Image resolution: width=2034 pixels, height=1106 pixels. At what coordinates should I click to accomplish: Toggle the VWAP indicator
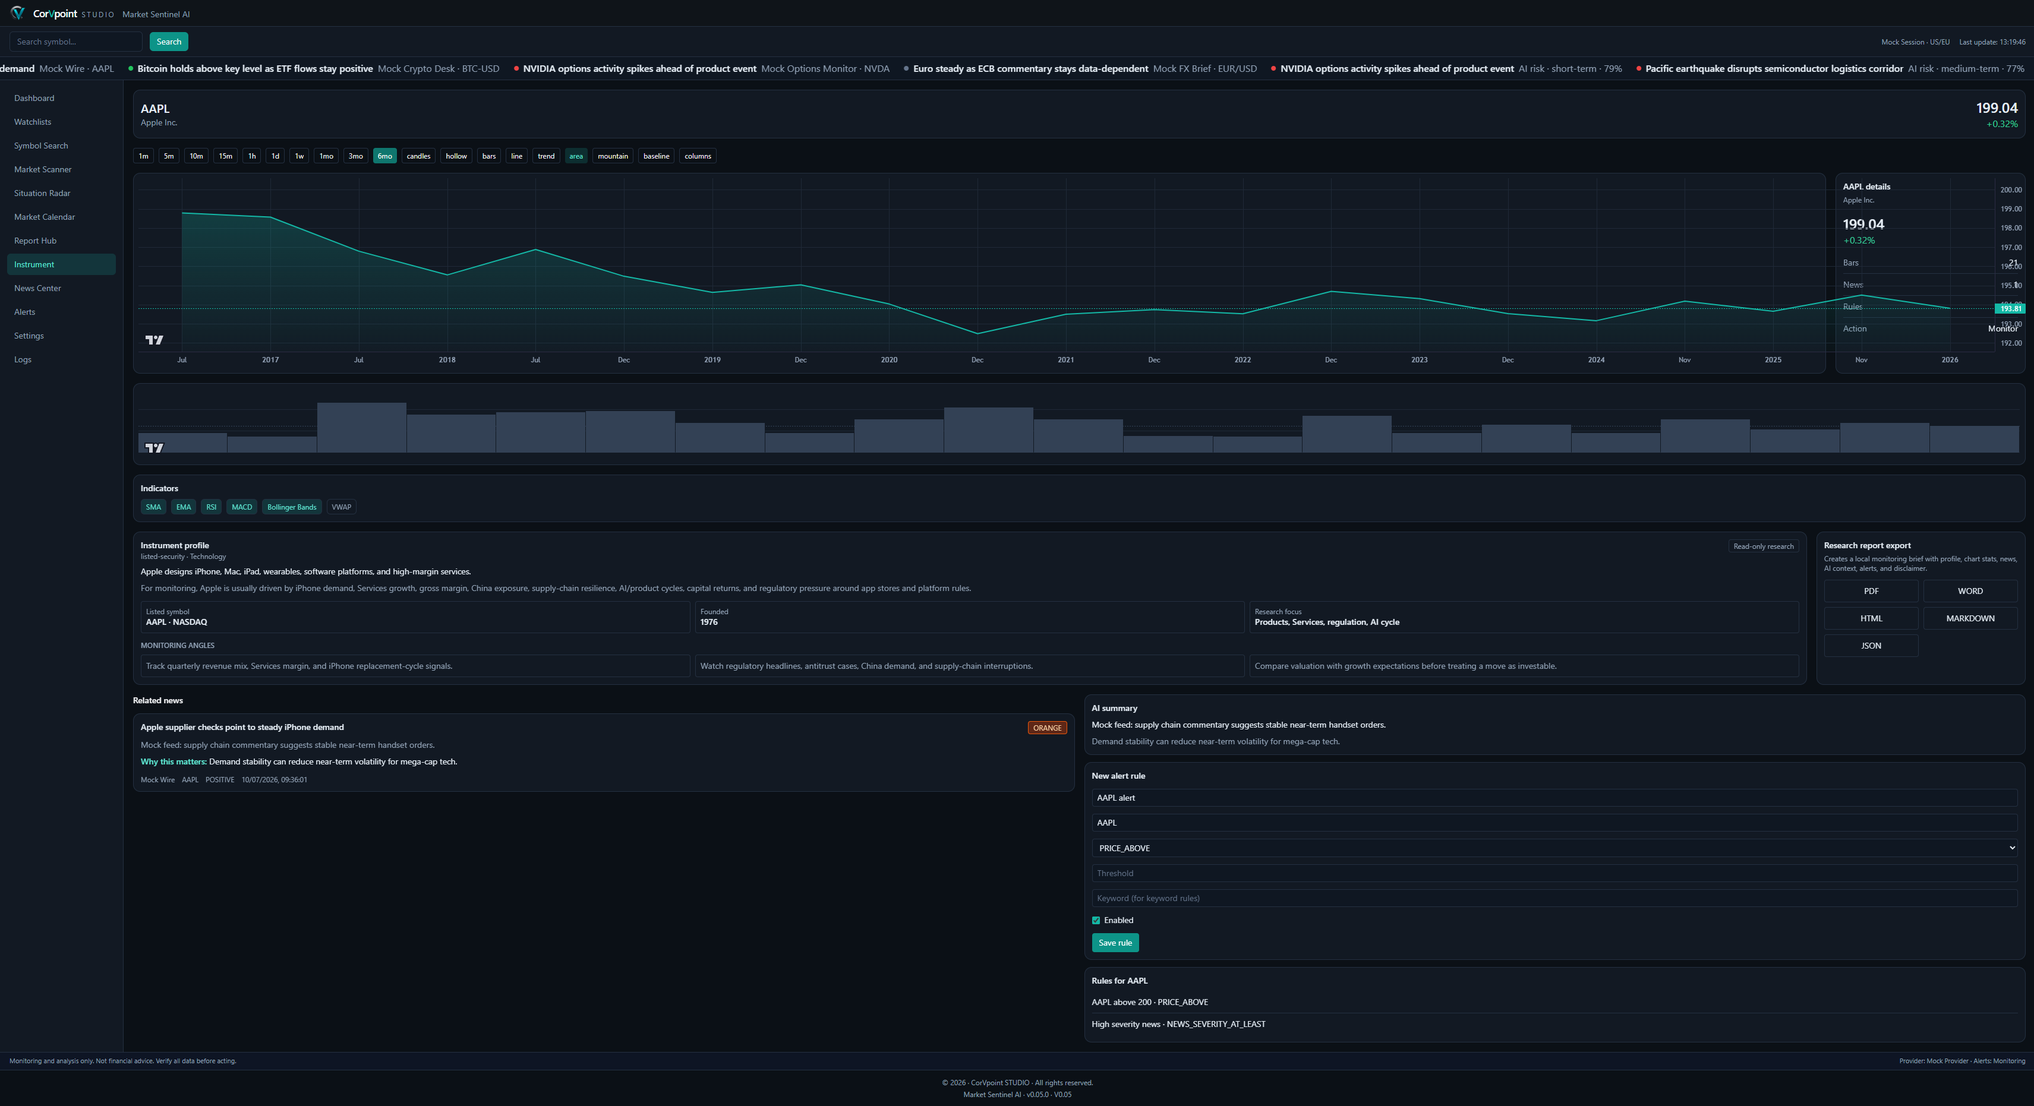tap(341, 507)
